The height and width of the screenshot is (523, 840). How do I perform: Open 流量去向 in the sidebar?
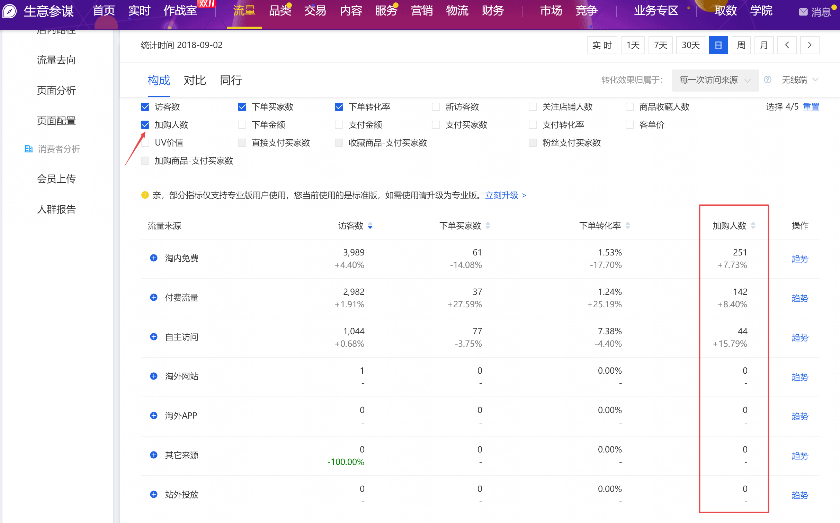[56, 60]
